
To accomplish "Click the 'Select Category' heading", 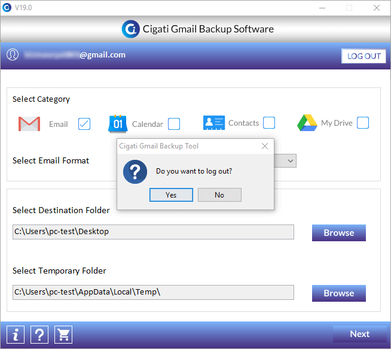I will click(x=41, y=99).
